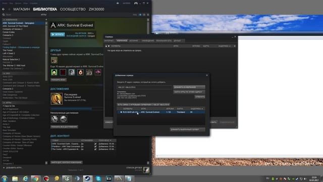This screenshot has width=323, height=182.
Task: Select RUS-WAR server row in results
Action: click(161, 112)
